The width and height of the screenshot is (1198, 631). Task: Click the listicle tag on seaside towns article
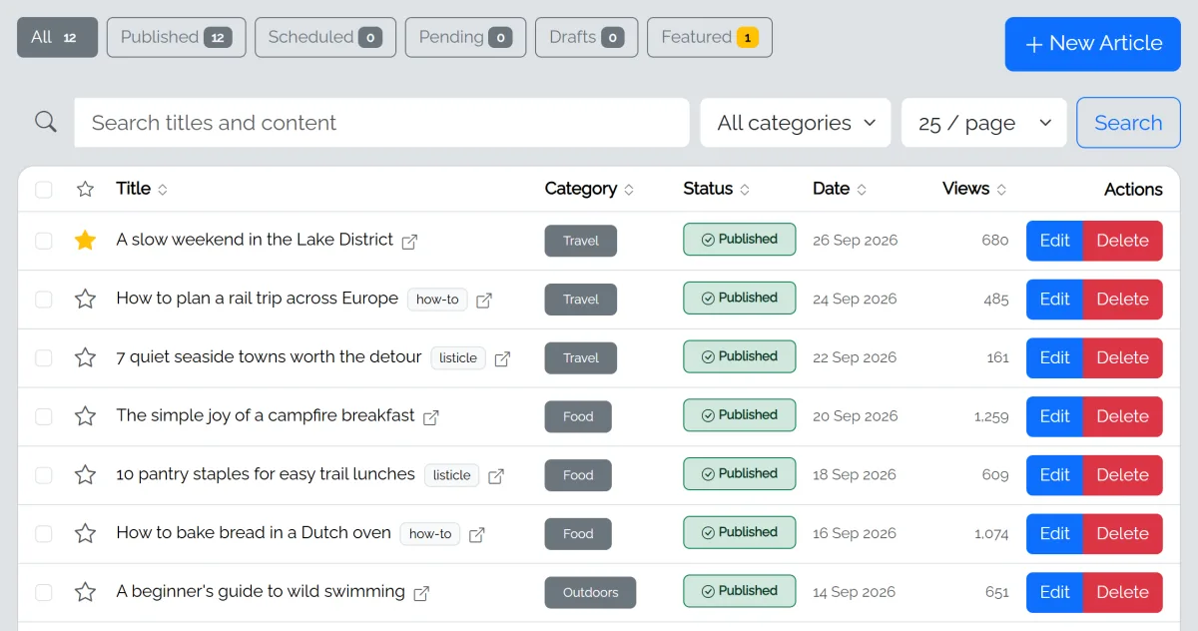[458, 358]
